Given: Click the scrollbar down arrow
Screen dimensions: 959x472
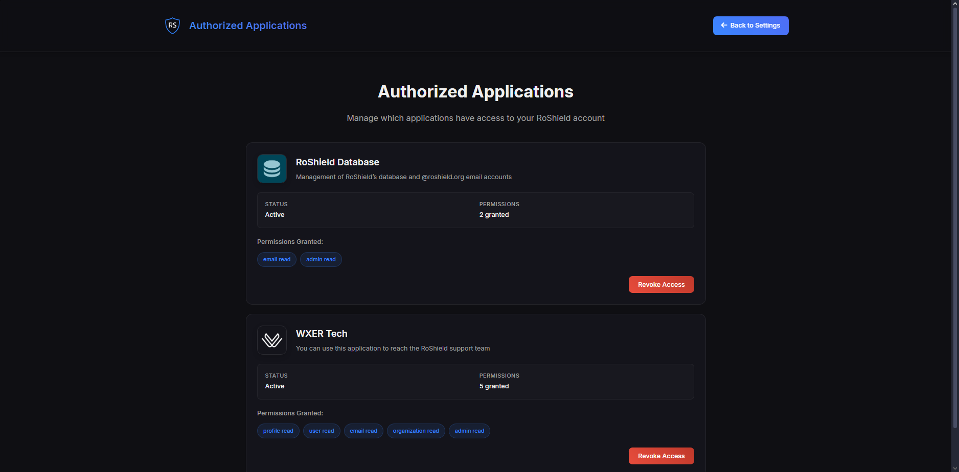Looking at the screenshot, I should tap(955, 468).
